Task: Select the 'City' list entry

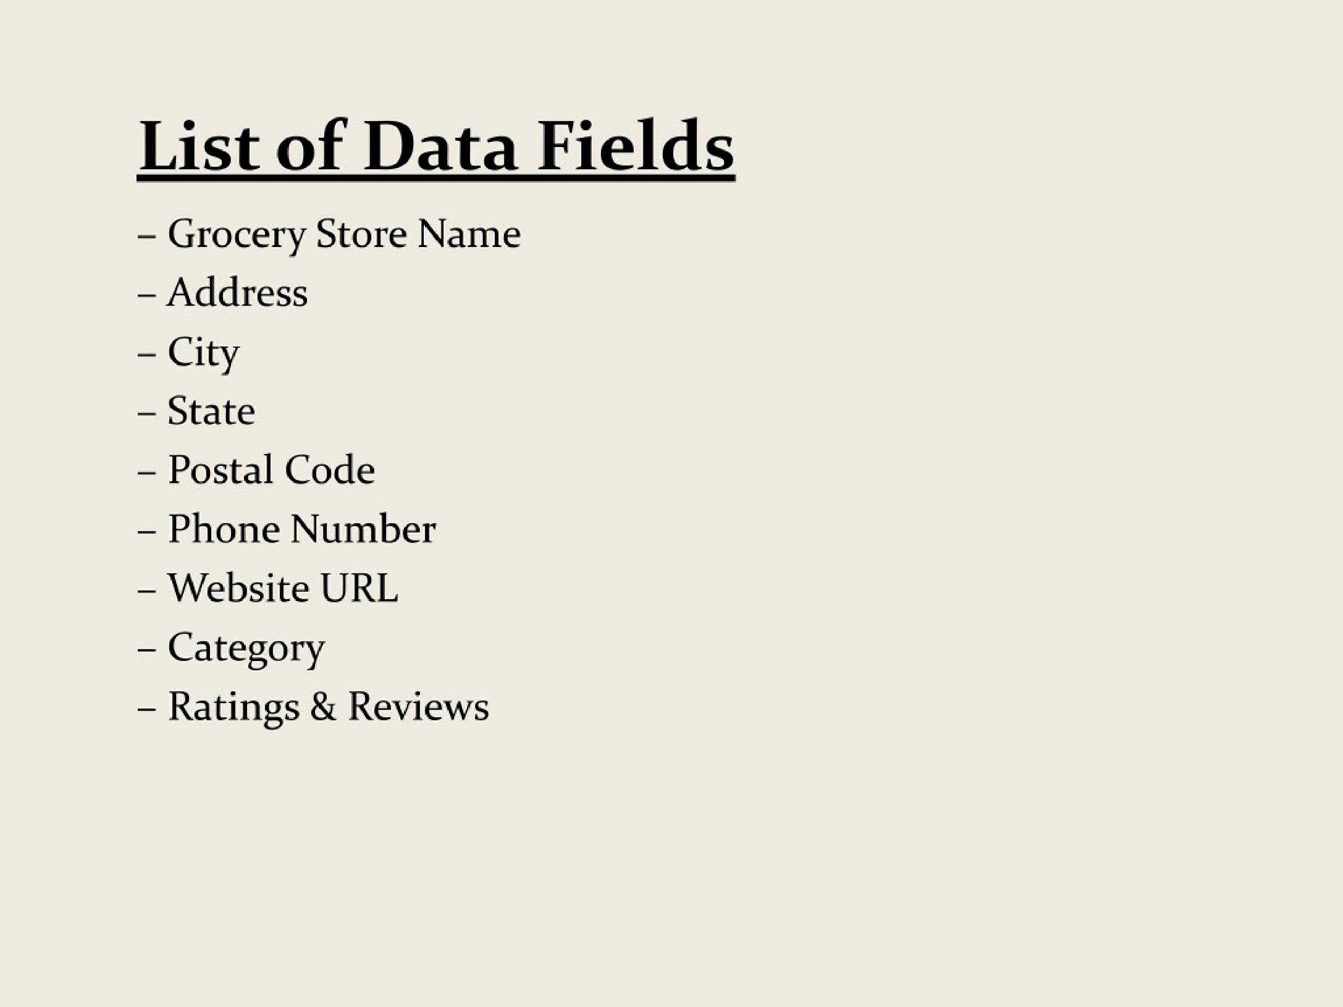Action: click(204, 352)
